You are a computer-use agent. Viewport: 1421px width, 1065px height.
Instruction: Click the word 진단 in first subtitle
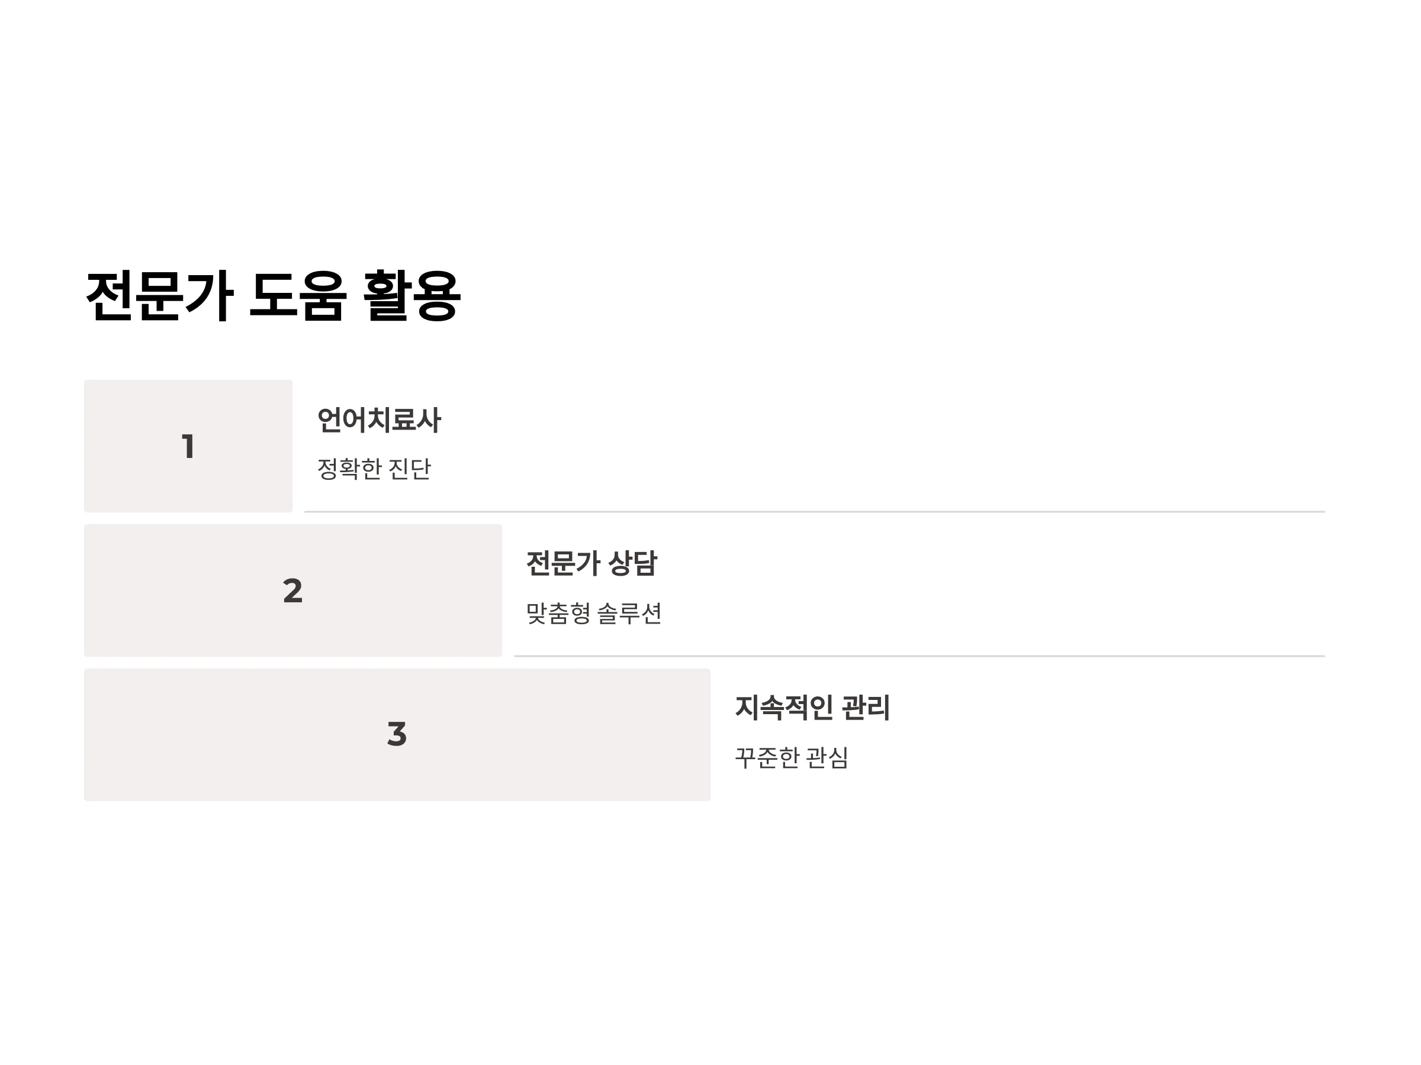pos(410,469)
